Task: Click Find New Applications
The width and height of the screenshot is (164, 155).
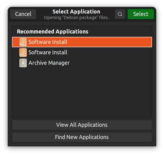Action: [x=82, y=137]
